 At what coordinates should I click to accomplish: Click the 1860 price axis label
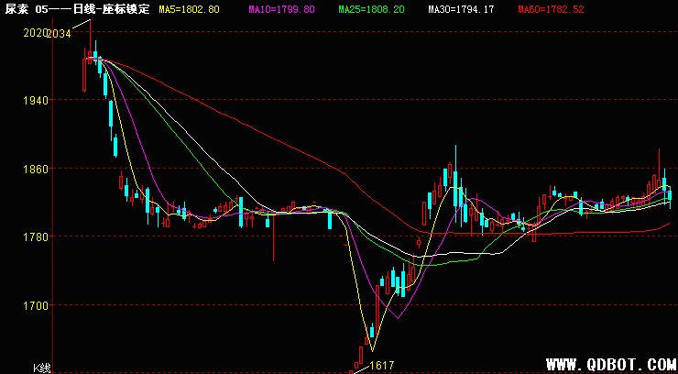click(33, 169)
